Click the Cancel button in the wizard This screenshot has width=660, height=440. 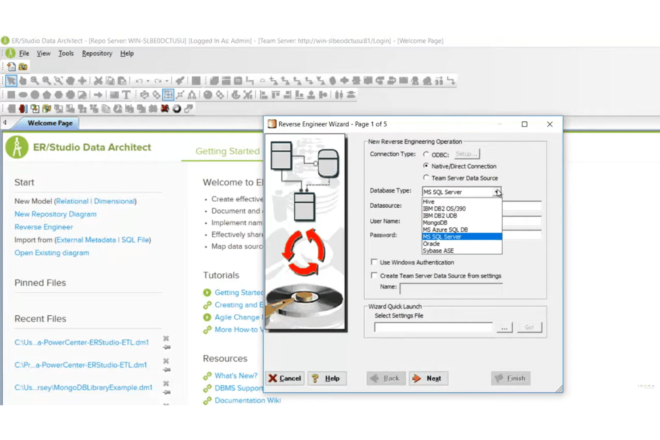(x=285, y=378)
